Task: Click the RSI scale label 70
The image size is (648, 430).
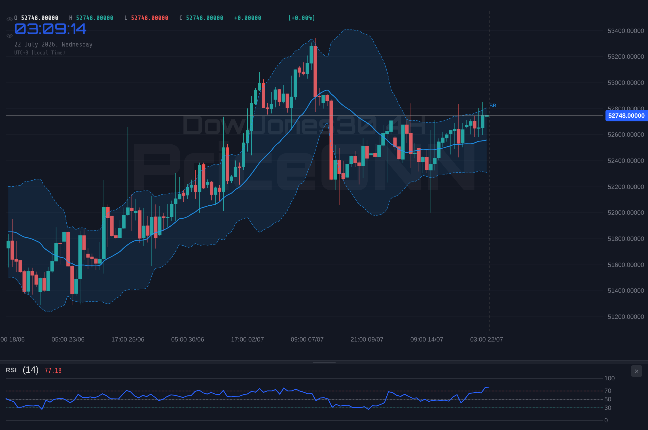Action: [608, 391]
